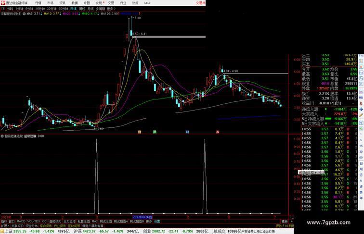Viewport: 364px width, 234px height.
Task: Select the 月线 monthly period
Action: tap(91, 9)
